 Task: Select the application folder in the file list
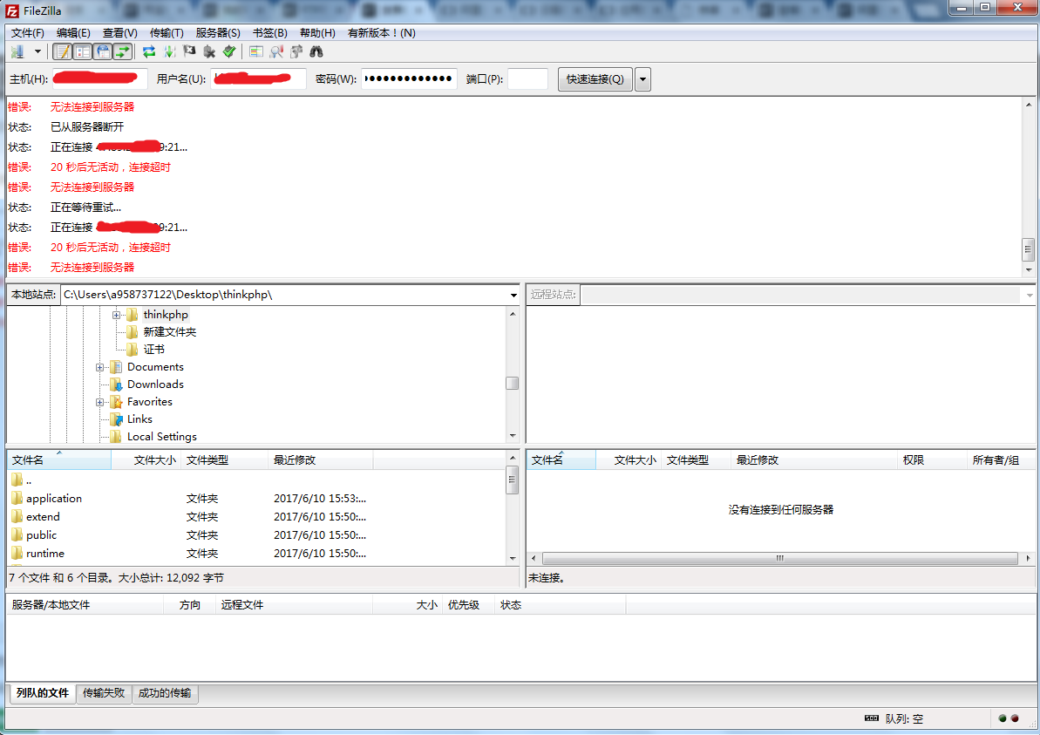pyautogui.click(x=54, y=499)
